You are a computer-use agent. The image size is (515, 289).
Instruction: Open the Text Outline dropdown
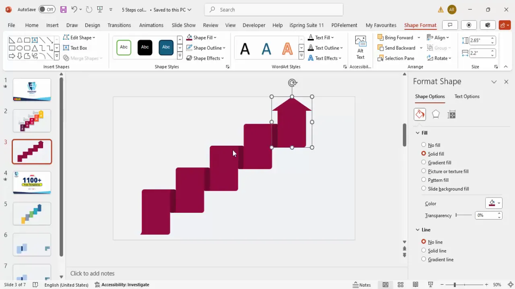(325, 48)
